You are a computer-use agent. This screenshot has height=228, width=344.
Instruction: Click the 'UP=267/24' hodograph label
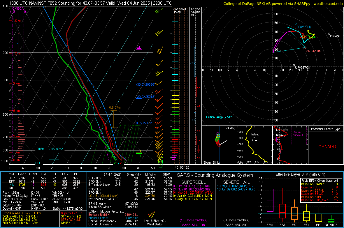pos(303,68)
